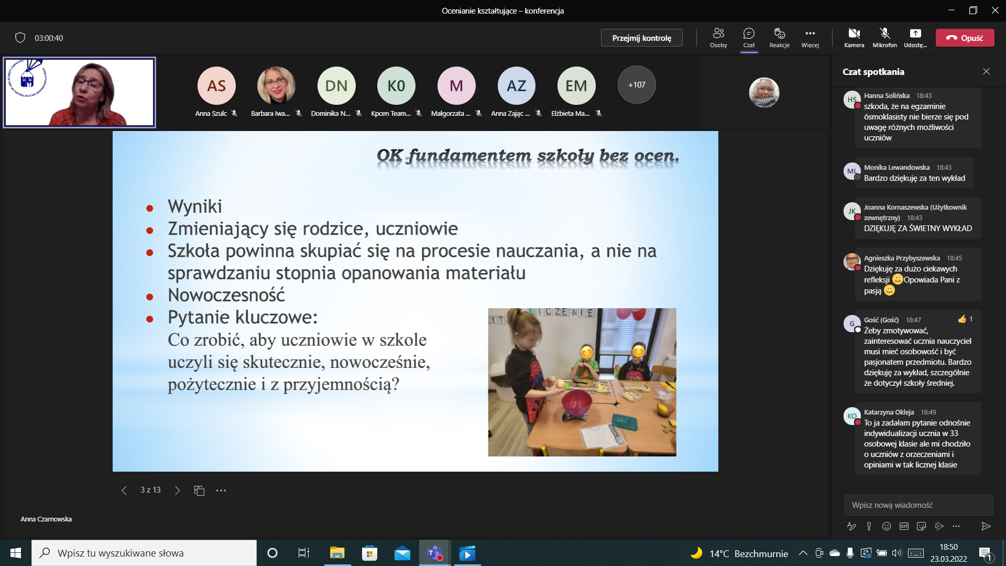Open Hanna Solińska chat avatar
This screenshot has height=566, width=1006.
tap(852, 100)
